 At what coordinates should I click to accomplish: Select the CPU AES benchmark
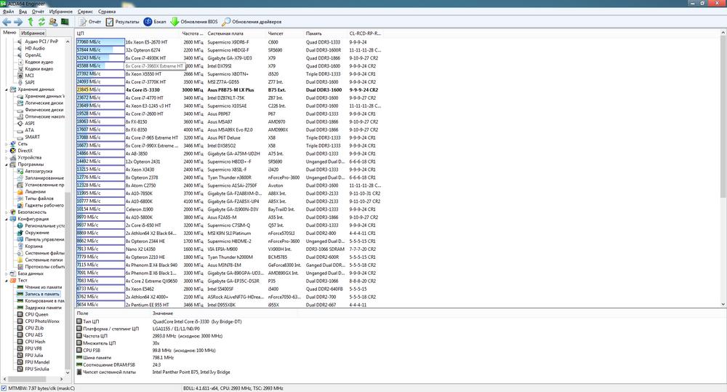(x=34, y=335)
